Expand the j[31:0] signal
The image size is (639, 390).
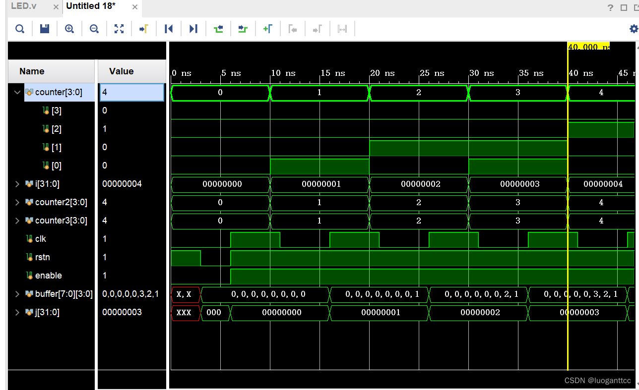[18, 312]
